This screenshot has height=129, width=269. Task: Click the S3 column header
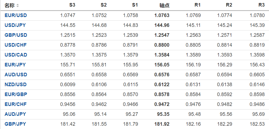click(x=72, y=5)
